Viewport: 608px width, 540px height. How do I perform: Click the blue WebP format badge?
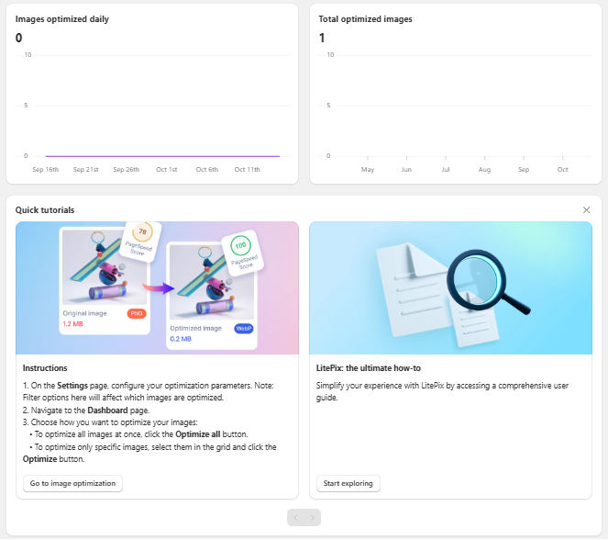[x=244, y=328]
